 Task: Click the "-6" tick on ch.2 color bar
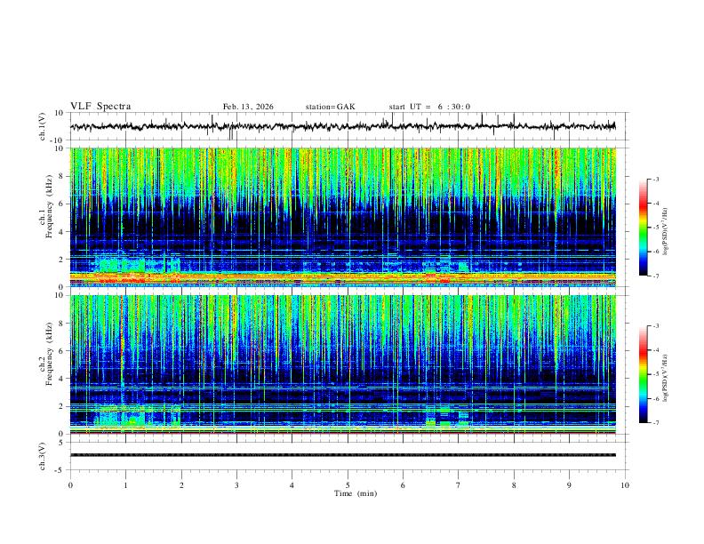click(655, 398)
